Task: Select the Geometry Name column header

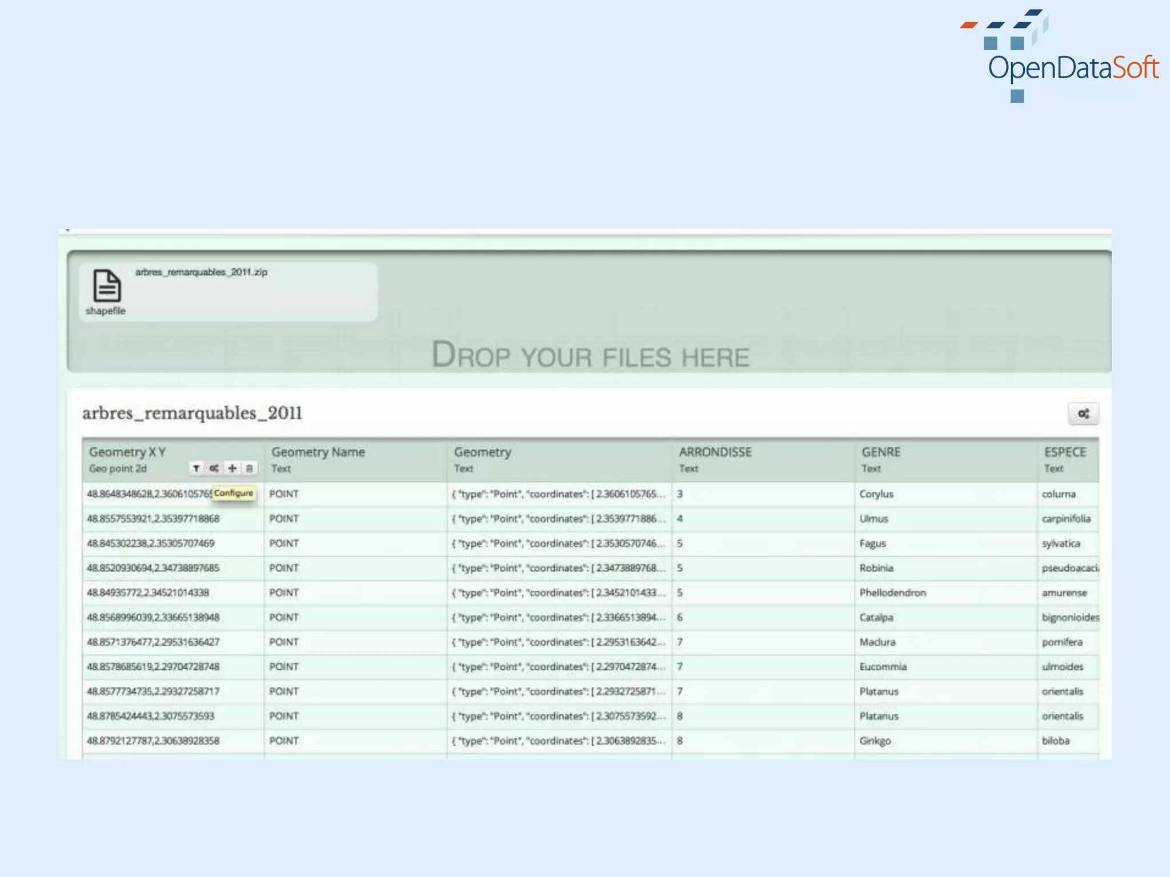Action: (318, 452)
